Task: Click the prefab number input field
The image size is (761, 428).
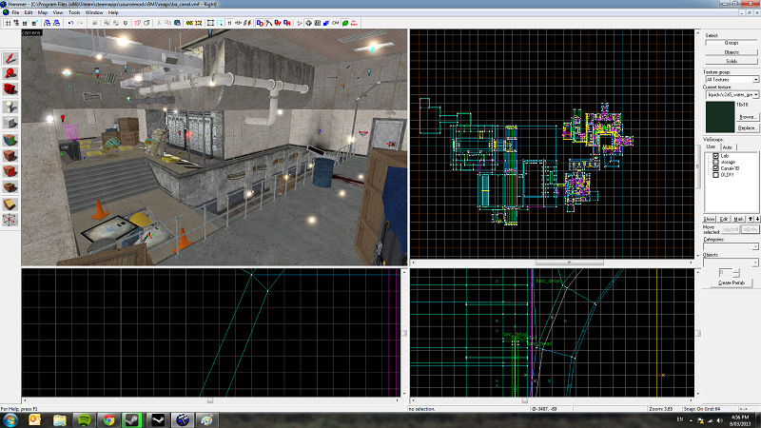Action: [x=726, y=273]
